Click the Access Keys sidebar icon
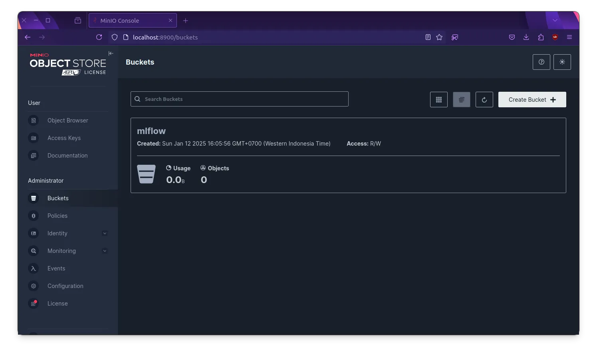Screen dimensions: 597x359 (x=34, y=138)
